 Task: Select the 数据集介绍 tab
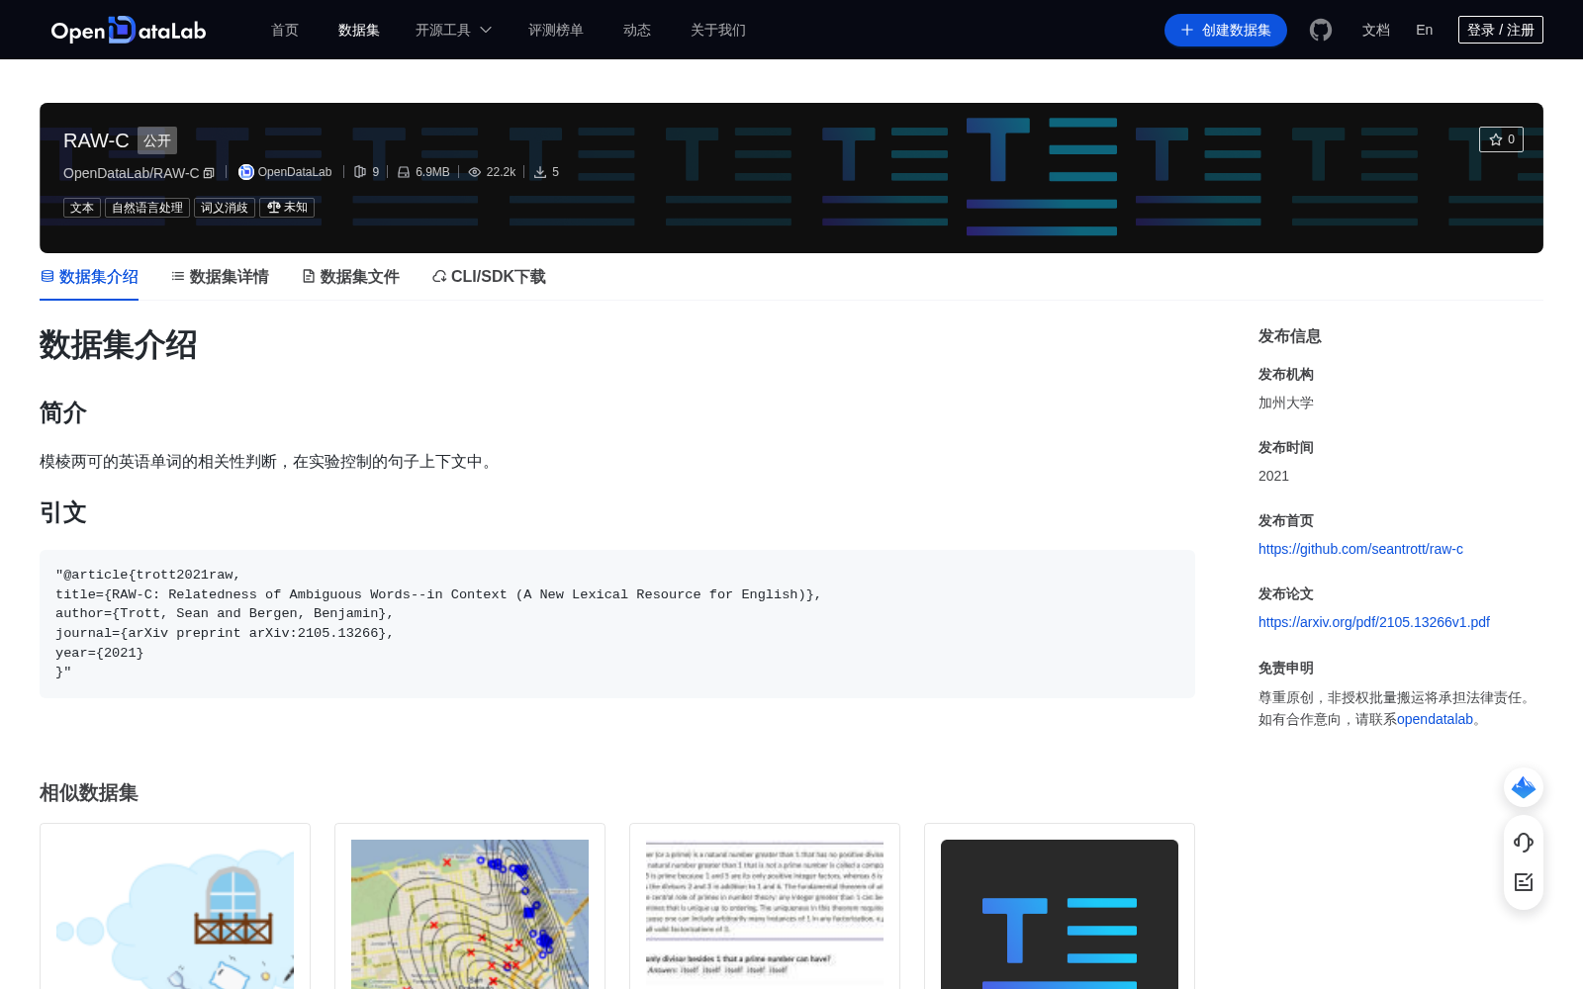pyautogui.click(x=89, y=277)
